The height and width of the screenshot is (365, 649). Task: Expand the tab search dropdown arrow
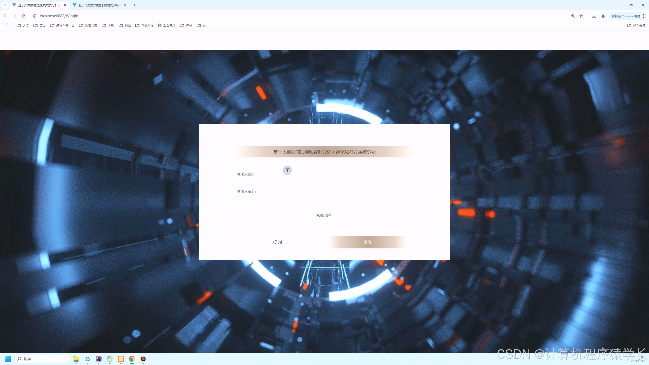tap(5, 5)
